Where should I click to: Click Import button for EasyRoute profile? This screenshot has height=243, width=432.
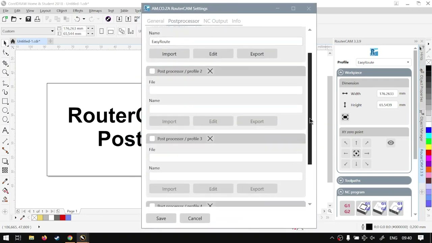[x=169, y=54]
